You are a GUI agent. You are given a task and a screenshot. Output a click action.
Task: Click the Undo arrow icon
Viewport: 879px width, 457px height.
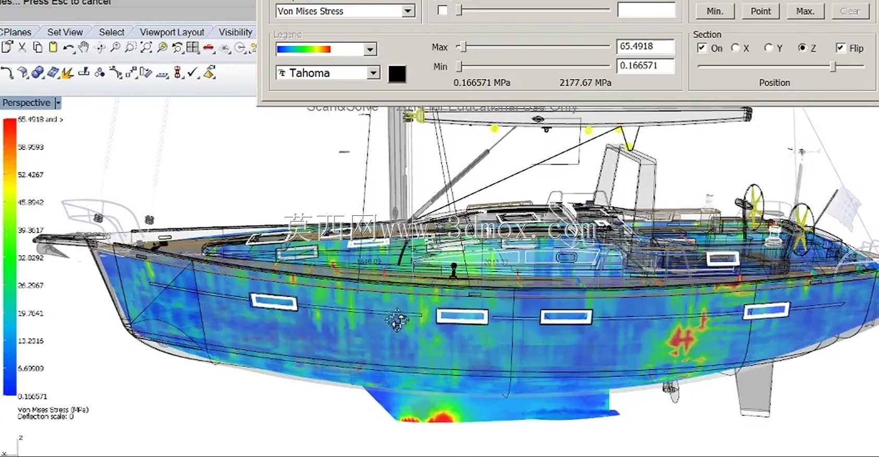click(x=68, y=48)
